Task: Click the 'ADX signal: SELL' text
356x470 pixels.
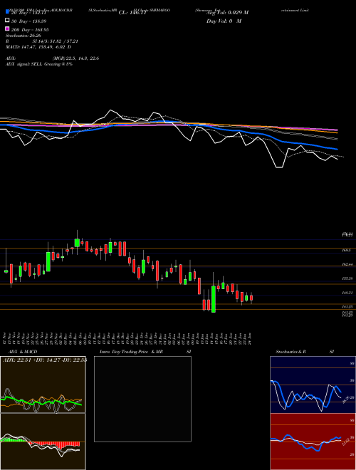Action: (x=24, y=64)
